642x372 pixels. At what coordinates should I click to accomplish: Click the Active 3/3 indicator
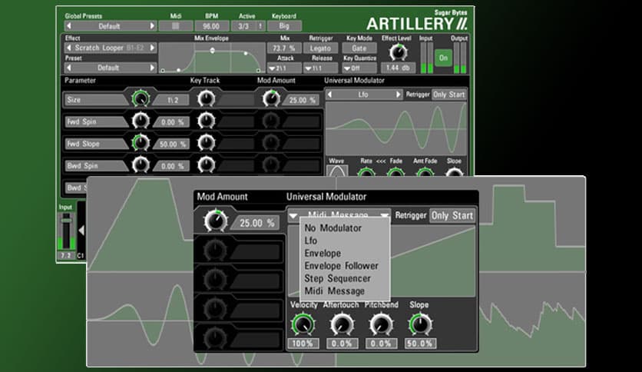point(248,26)
